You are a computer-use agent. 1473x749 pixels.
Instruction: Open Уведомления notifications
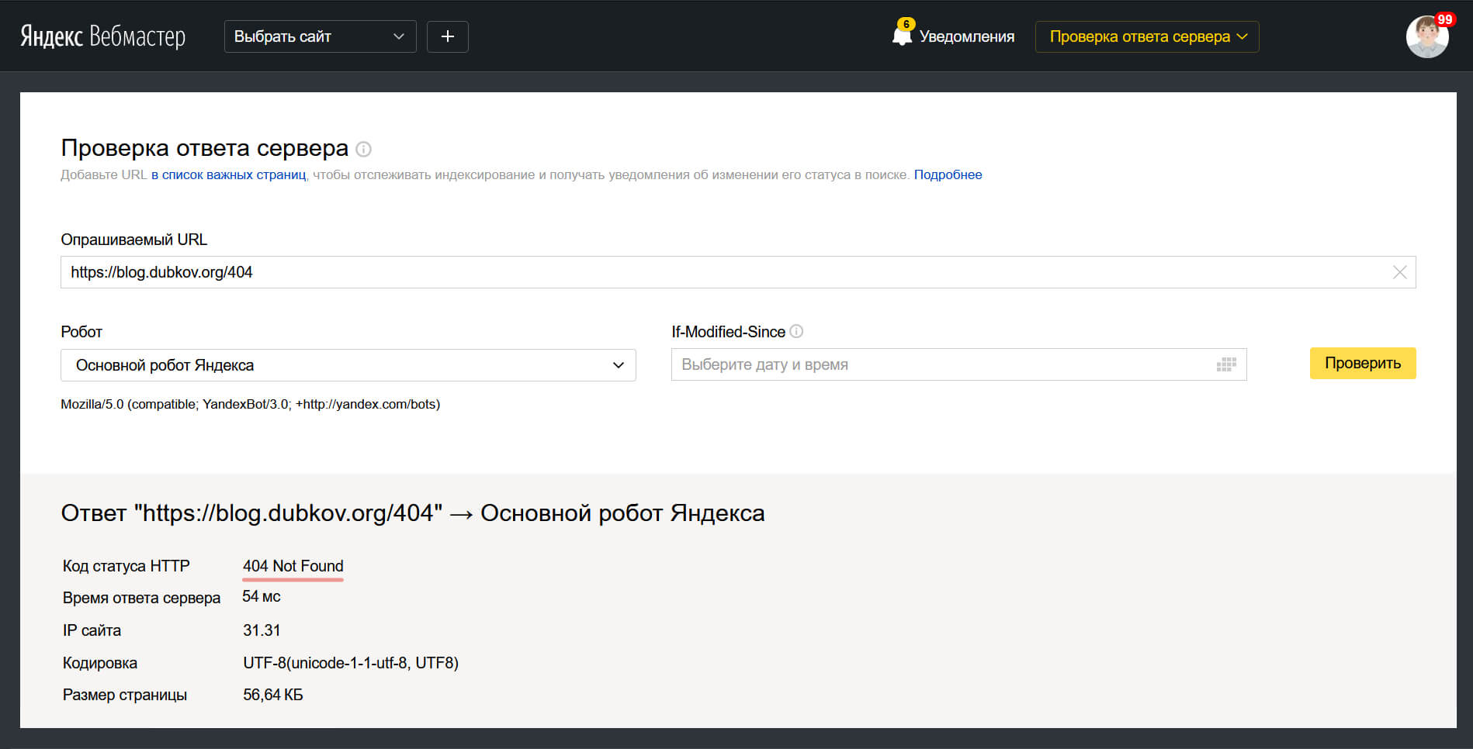[x=967, y=36]
